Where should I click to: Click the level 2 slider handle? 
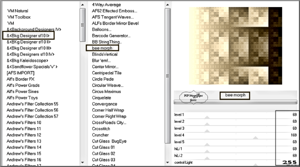[x=207, y=124]
